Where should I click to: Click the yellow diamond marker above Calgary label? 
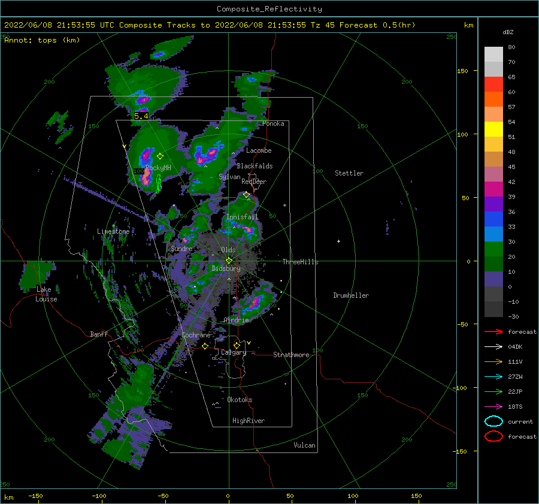click(237, 345)
